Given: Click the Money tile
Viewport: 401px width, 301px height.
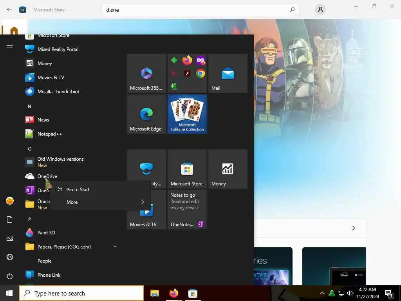Looking at the screenshot, I should pos(228,169).
